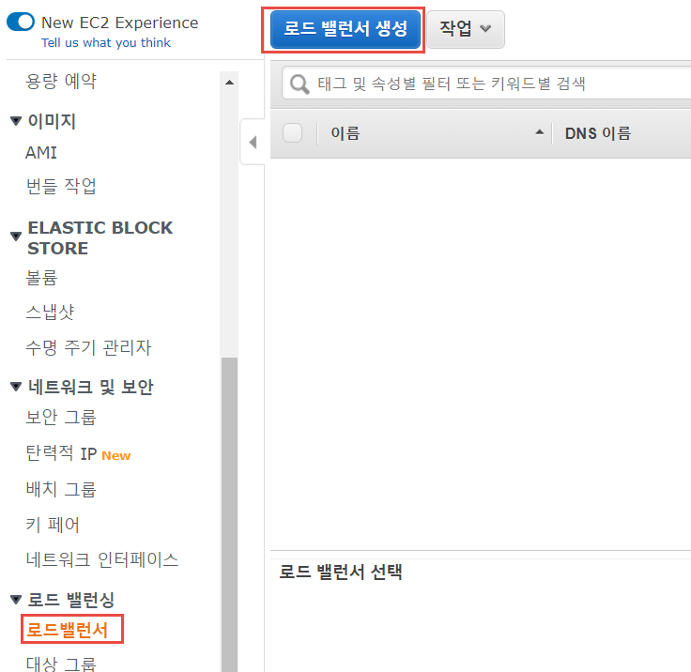Focus the tag and keyword filter search field
This screenshot has height=672, width=691.
[486, 84]
